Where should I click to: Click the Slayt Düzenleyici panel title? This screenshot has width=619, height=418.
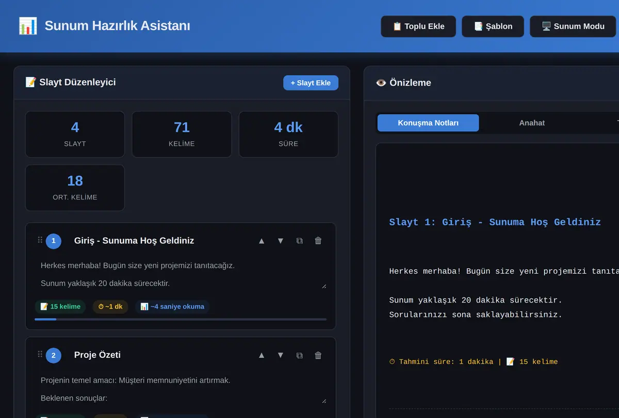click(71, 82)
